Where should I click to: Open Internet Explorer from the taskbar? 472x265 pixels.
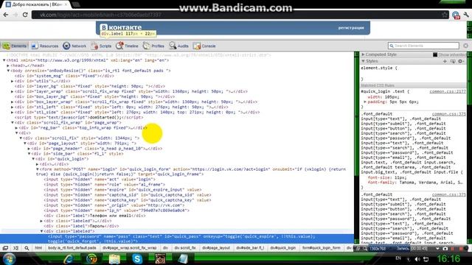69,258
